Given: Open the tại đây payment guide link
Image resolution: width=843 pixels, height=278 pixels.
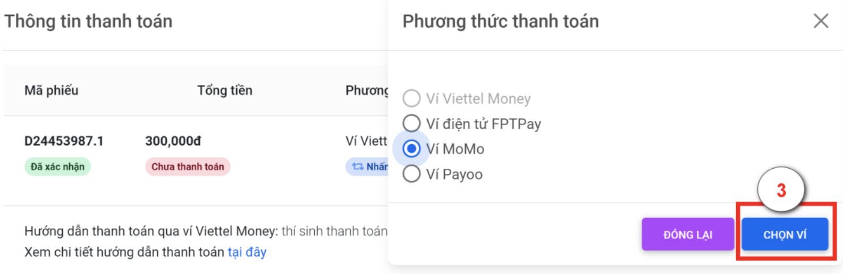Looking at the screenshot, I should [247, 252].
